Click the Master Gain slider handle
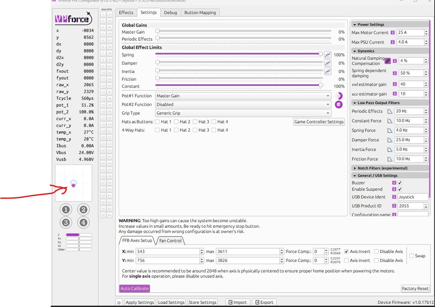The height and width of the screenshot is (307, 435). [x=157, y=31]
